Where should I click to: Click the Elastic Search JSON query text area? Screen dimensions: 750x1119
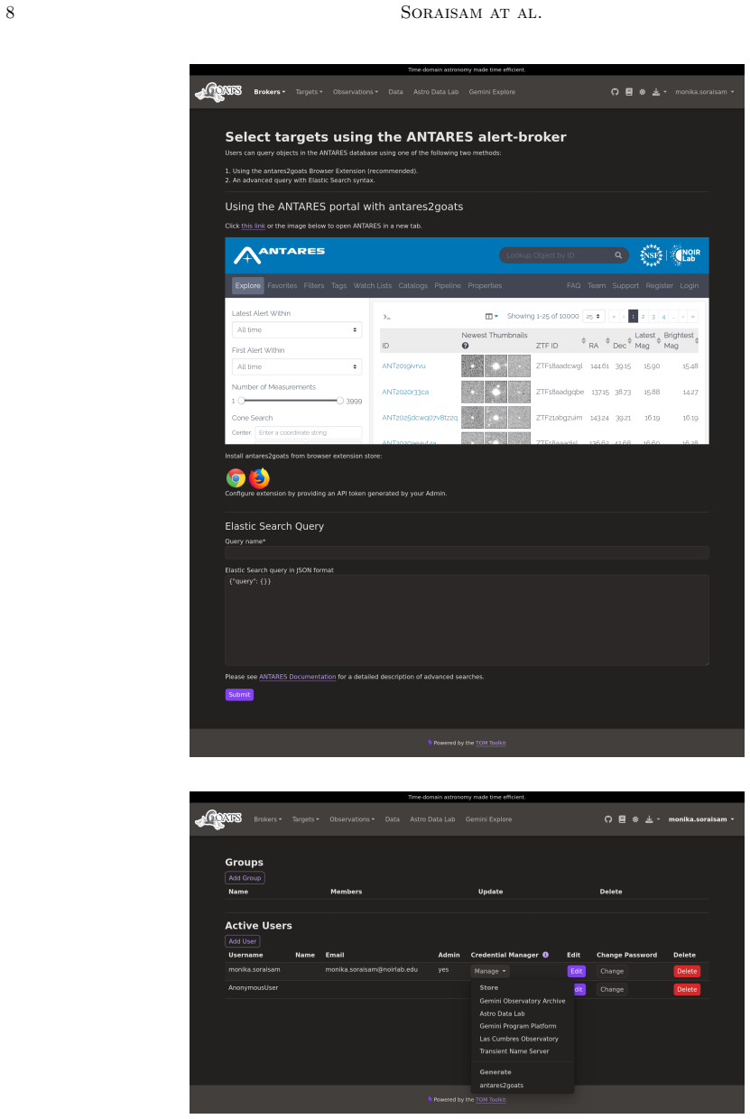tap(467, 620)
